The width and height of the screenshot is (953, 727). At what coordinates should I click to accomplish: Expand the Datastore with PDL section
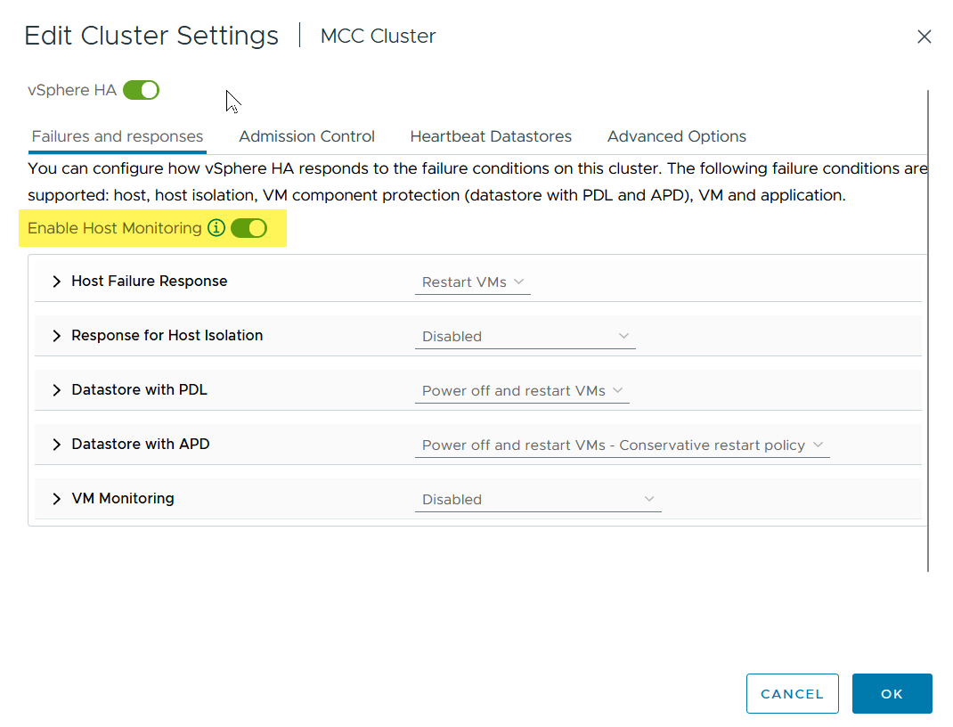click(x=57, y=390)
